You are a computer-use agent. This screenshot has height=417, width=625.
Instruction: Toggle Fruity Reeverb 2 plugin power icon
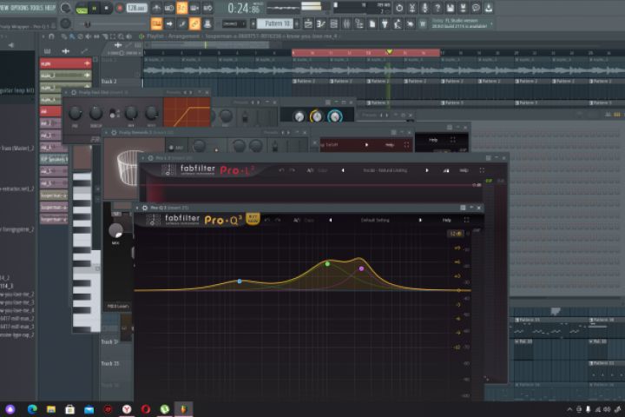(x=114, y=132)
